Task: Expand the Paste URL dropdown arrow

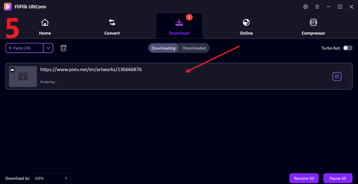Action: tap(48, 48)
